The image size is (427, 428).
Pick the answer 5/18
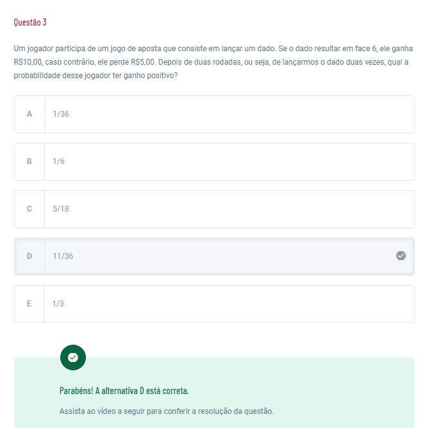coord(61,209)
